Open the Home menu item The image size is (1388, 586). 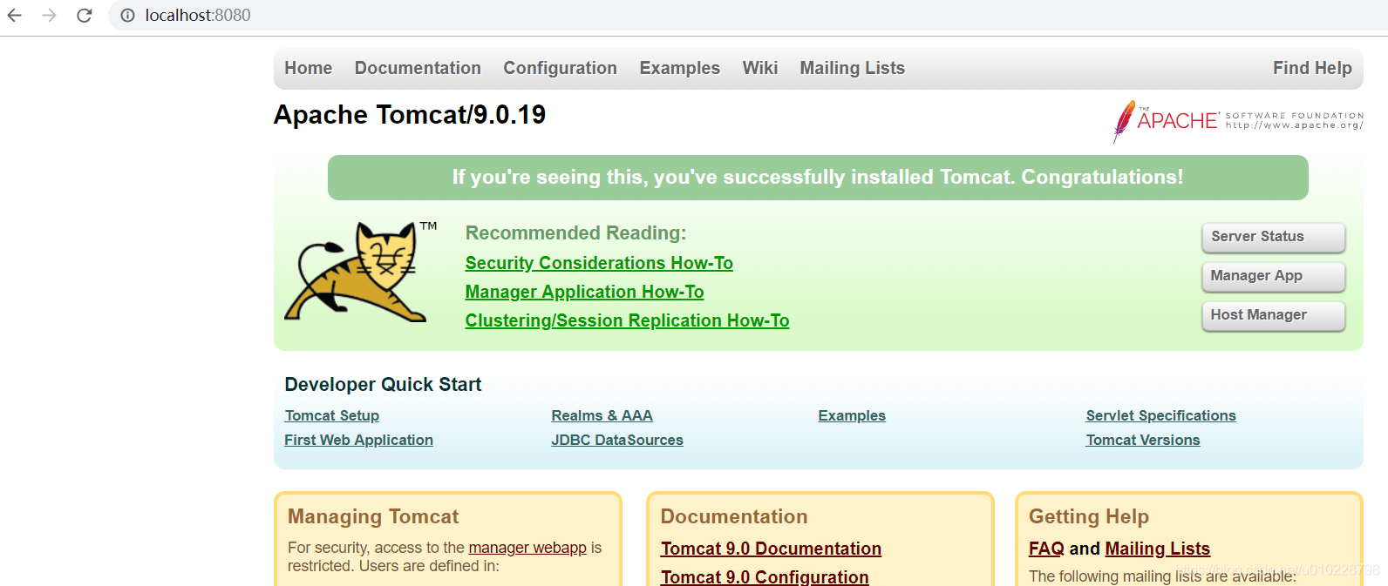(309, 68)
